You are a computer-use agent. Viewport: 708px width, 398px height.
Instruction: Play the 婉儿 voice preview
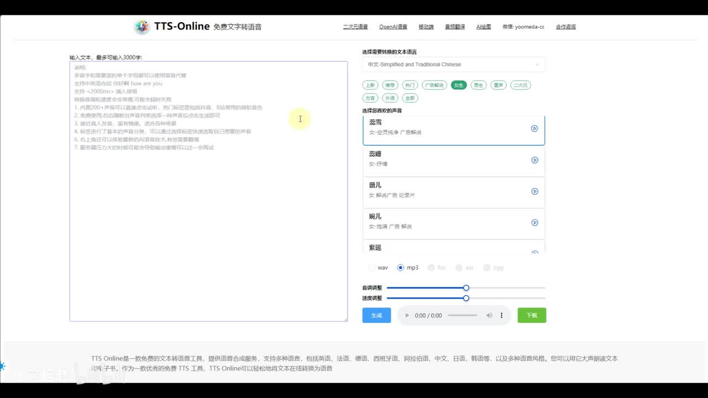point(534,223)
